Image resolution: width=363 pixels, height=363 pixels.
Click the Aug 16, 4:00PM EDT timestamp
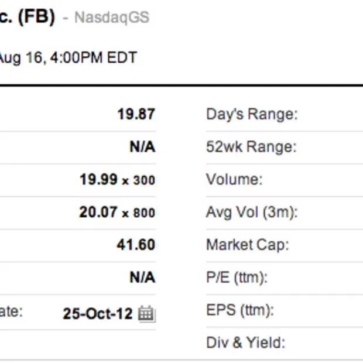(69, 58)
